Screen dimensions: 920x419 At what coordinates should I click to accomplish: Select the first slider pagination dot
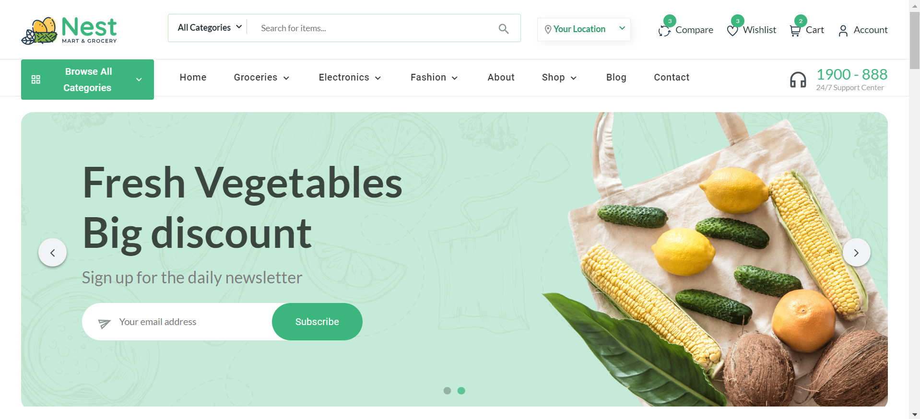tap(447, 391)
